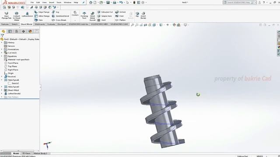This screenshot has height=157, width=280.
Task: Select the Lofted-Bend tool
Action: 27,14
